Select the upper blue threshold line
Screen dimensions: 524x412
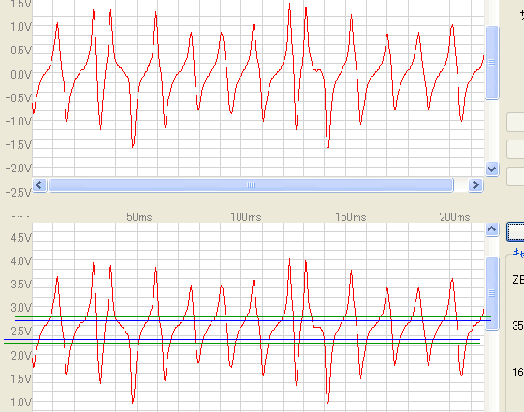(x=253, y=320)
